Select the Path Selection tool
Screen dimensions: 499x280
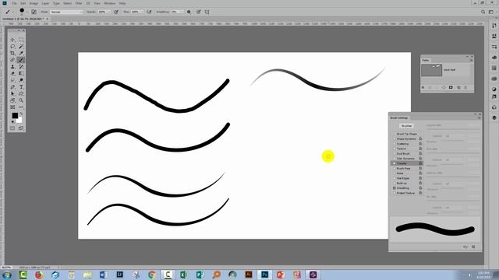coord(12,93)
